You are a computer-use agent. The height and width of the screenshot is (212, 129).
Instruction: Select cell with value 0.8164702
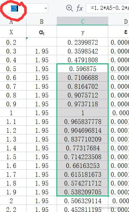(82, 86)
